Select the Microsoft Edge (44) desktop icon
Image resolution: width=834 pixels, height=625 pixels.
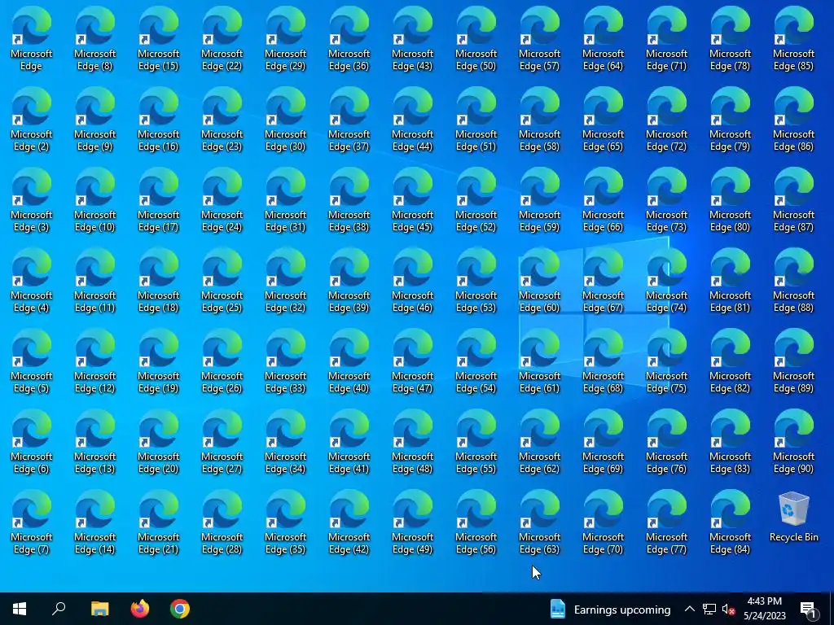pyautogui.click(x=413, y=120)
